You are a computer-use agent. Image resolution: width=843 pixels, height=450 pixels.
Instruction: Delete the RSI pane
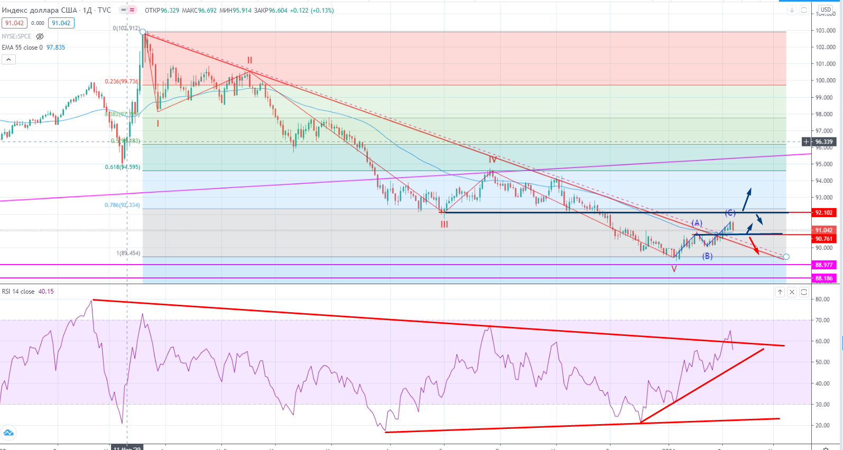click(792, 292)
